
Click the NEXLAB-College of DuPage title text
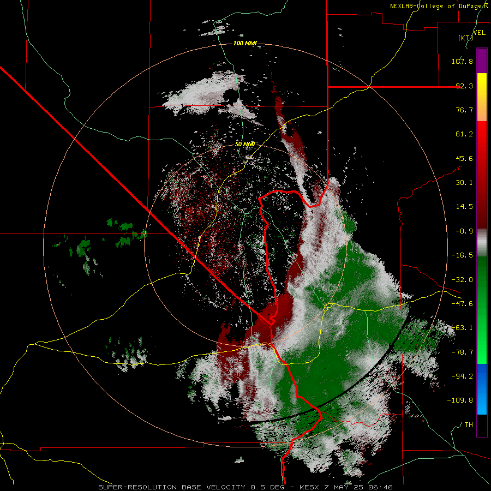point(439,6)
